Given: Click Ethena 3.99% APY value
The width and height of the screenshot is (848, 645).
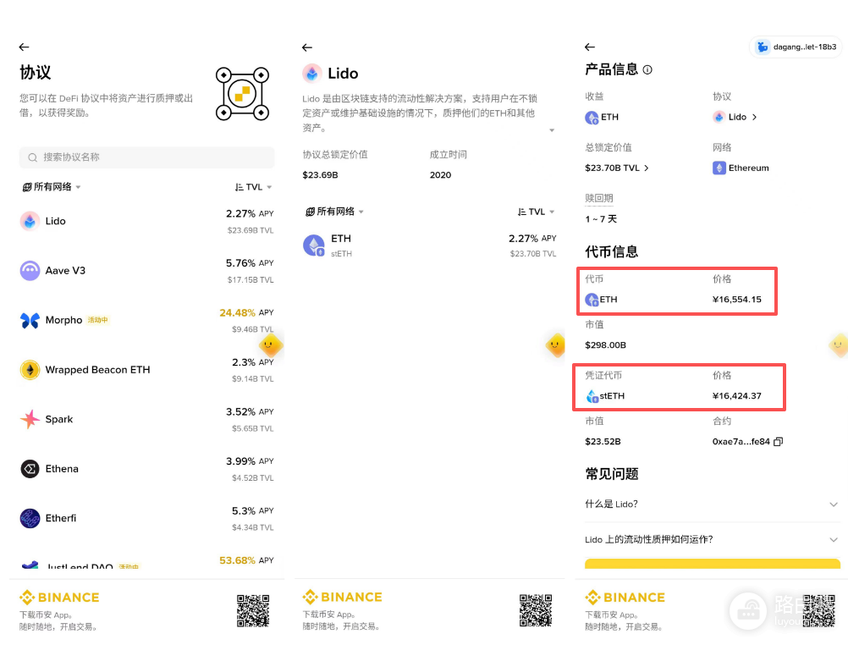Looking at the screenshot, I should click(x=250, y=461).
